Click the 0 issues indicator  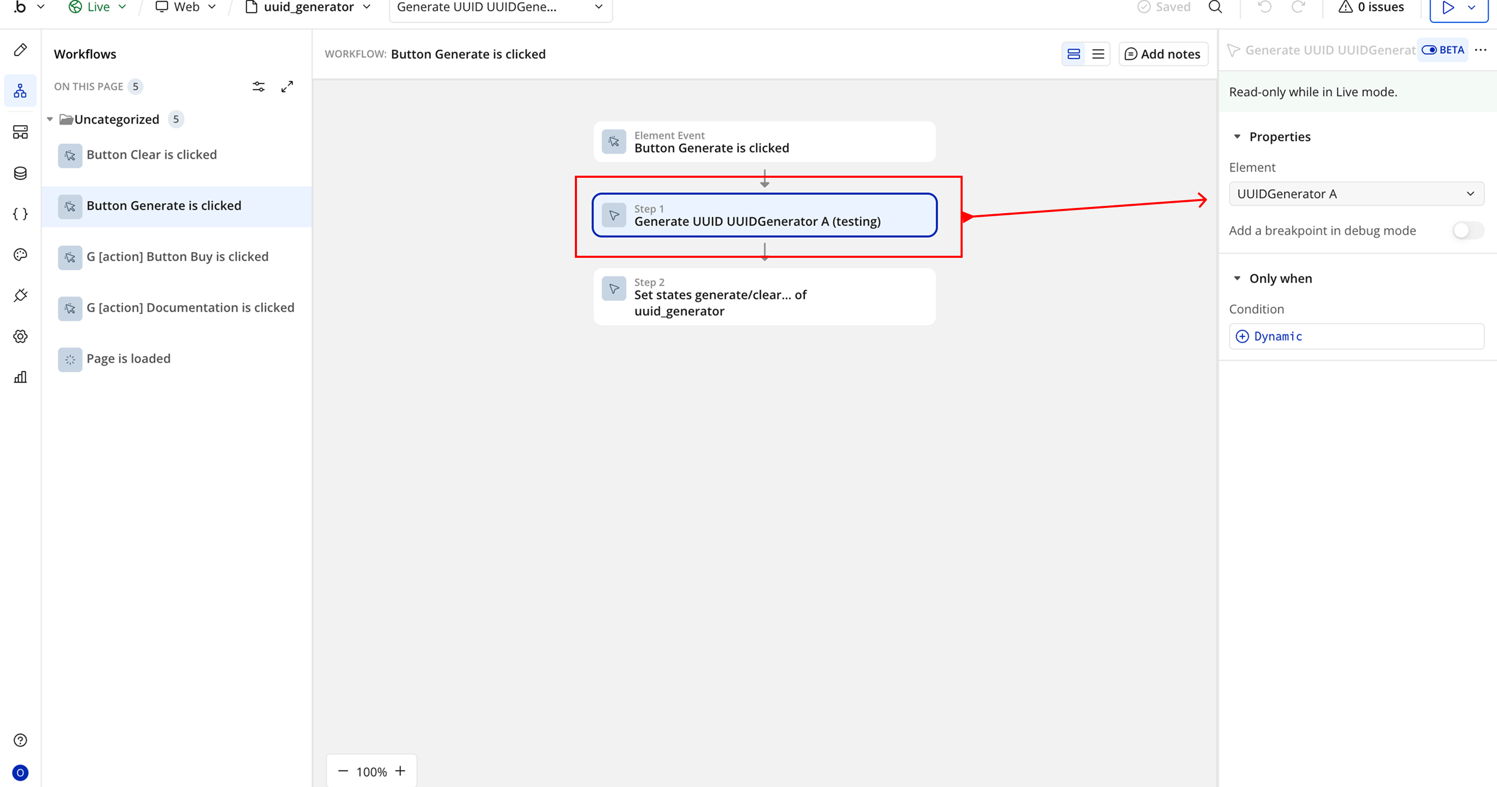click(1372, 8)
